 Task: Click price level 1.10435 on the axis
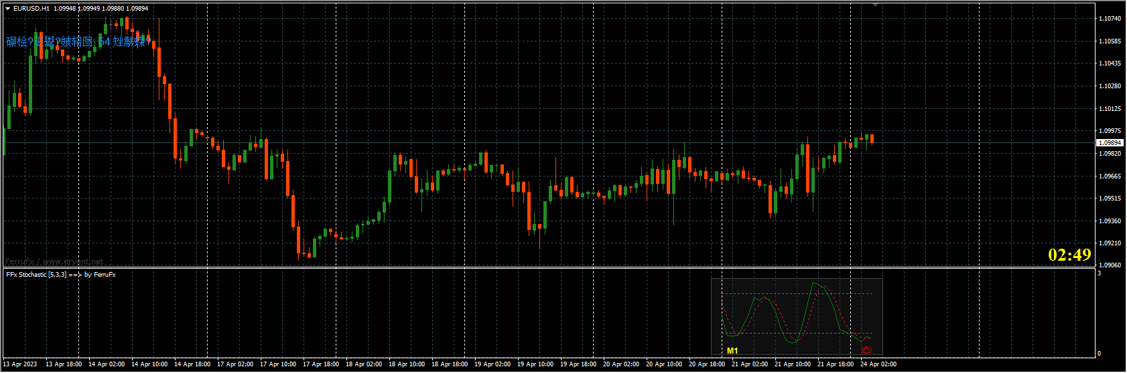[1110, 64]
